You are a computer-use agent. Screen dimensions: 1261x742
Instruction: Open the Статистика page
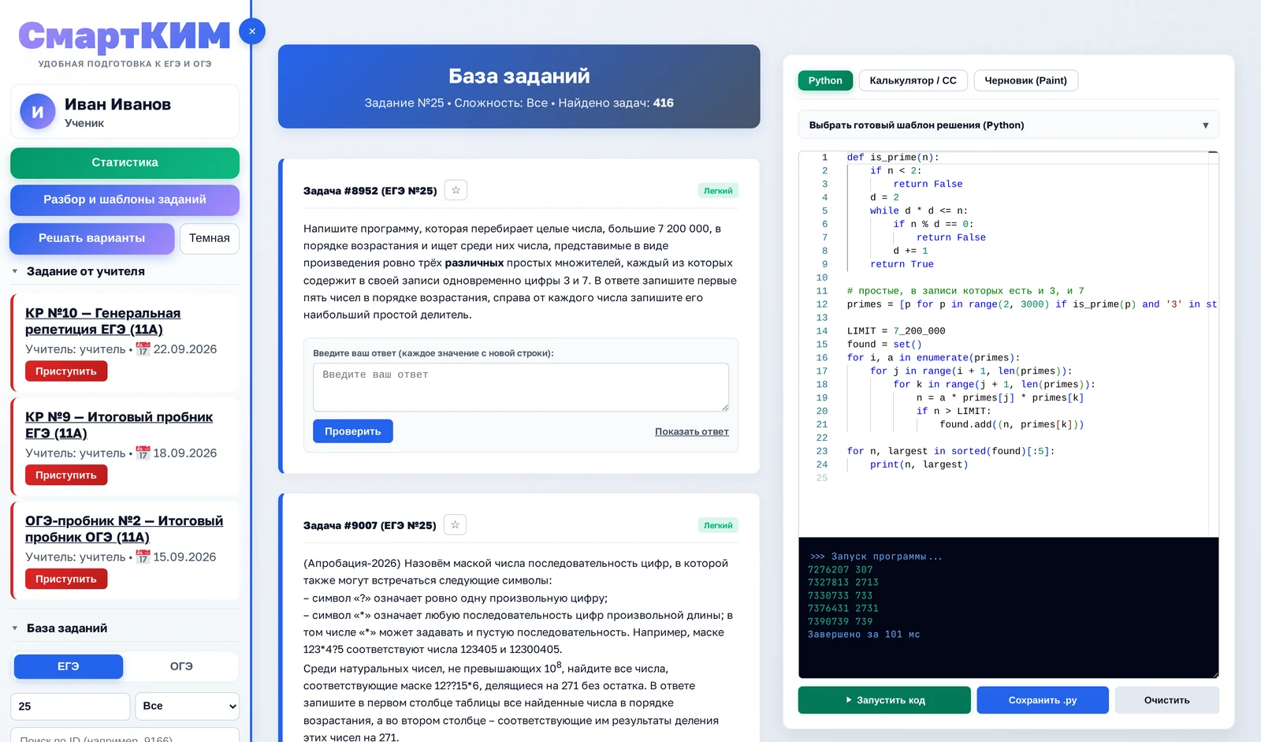125,162
